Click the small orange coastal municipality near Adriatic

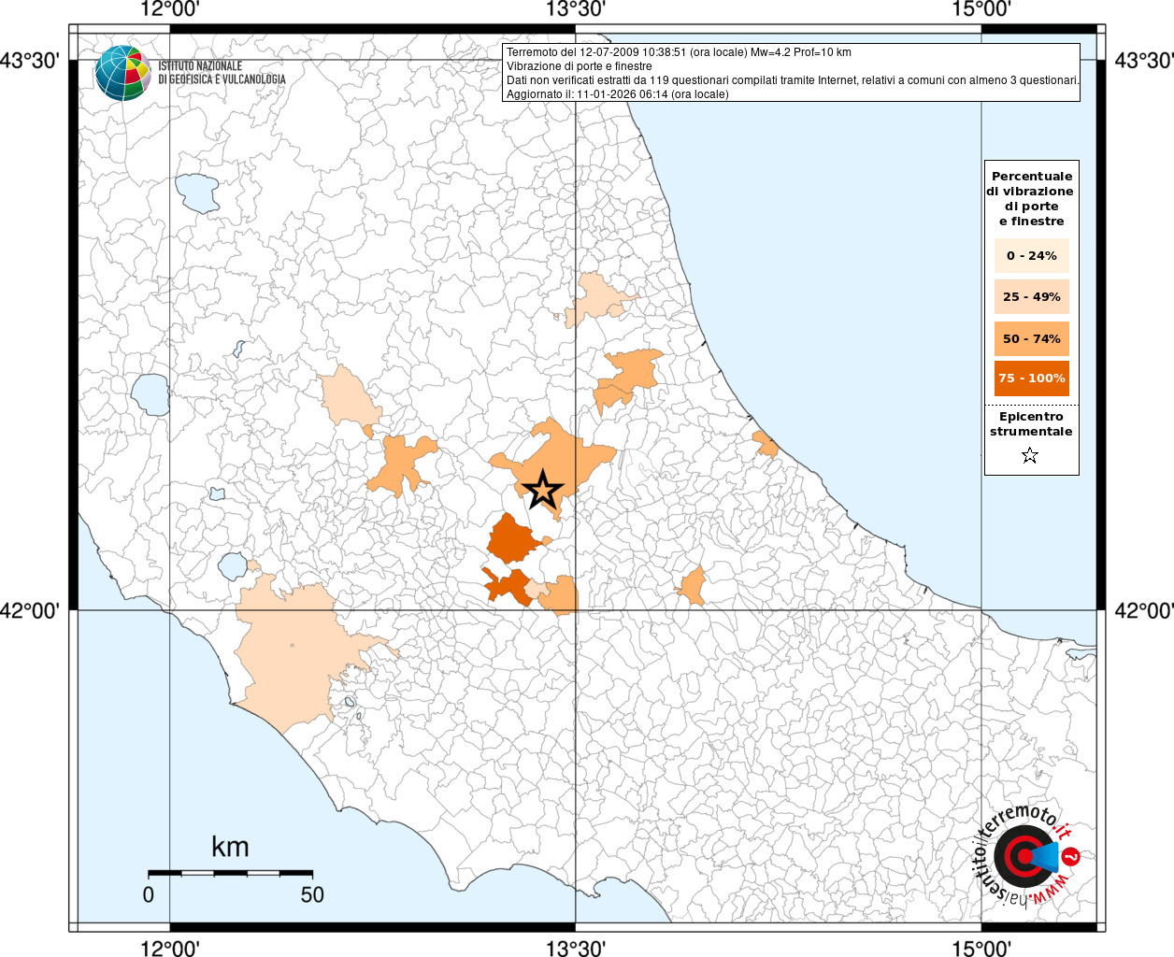[x=766, y=444]
